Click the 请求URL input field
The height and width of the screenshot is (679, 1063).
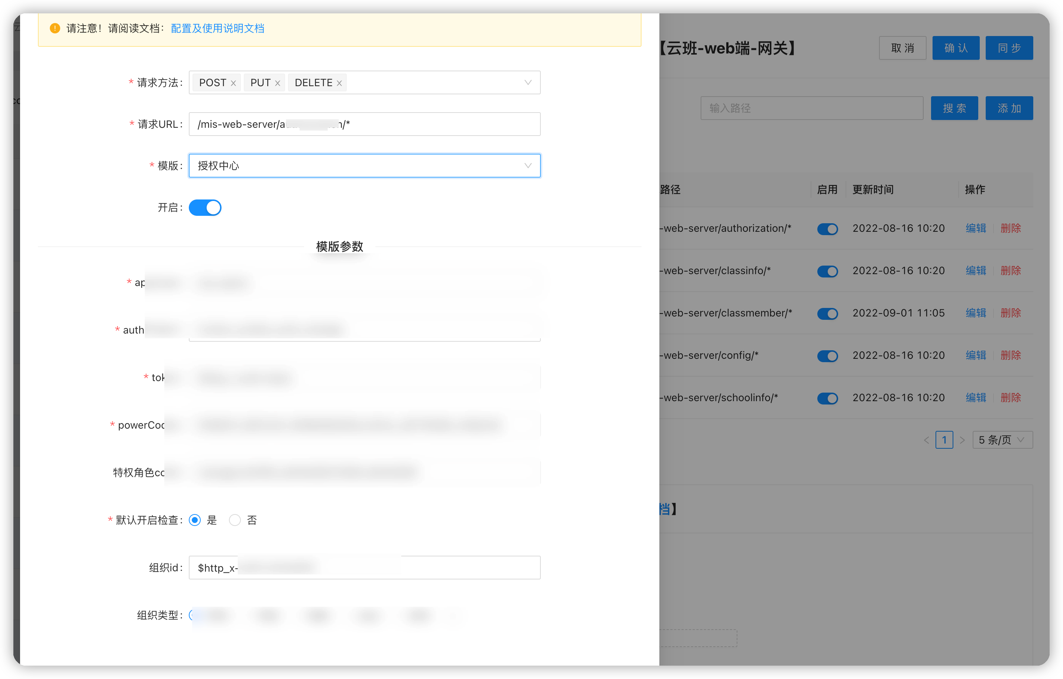[x=364, y=124]
